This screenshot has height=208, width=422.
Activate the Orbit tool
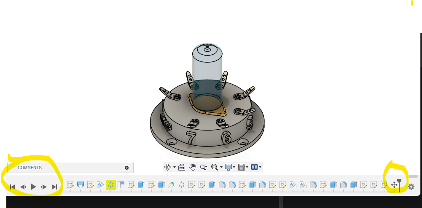coord(169,167)
